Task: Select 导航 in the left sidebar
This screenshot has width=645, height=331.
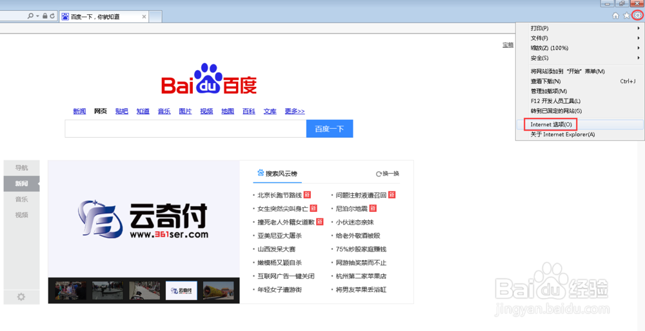Action: pyautogui.click(x=21, y=167)
